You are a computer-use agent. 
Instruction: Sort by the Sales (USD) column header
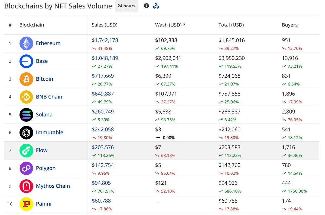105,25
